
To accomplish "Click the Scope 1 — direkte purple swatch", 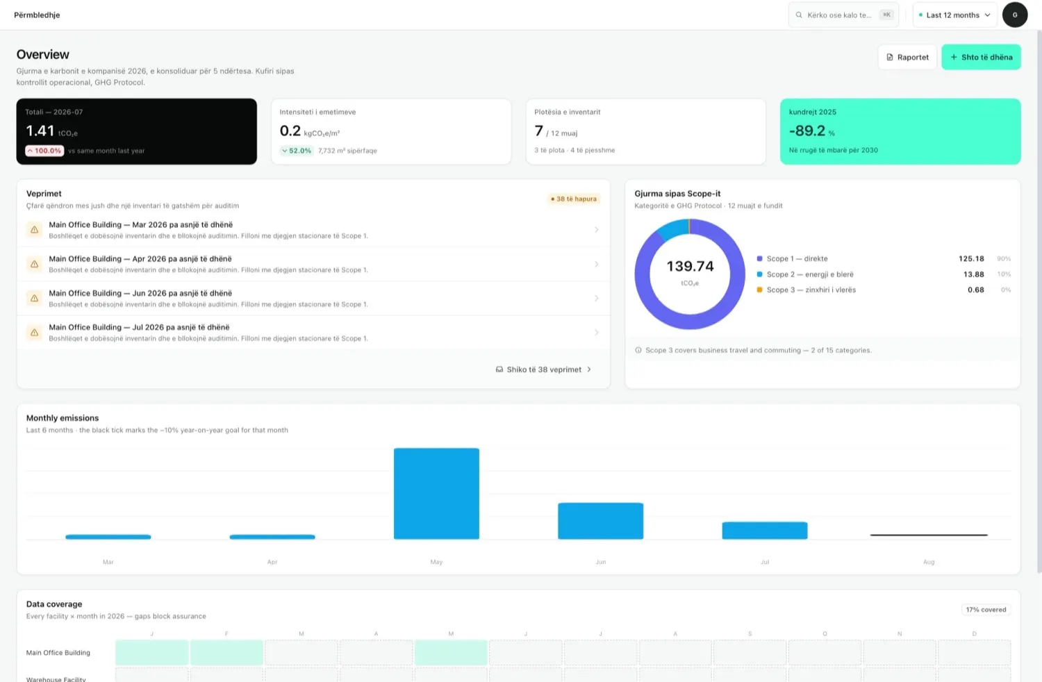I will pos(760,258).
